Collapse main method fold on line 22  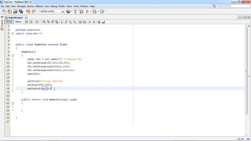coord(13,103)
